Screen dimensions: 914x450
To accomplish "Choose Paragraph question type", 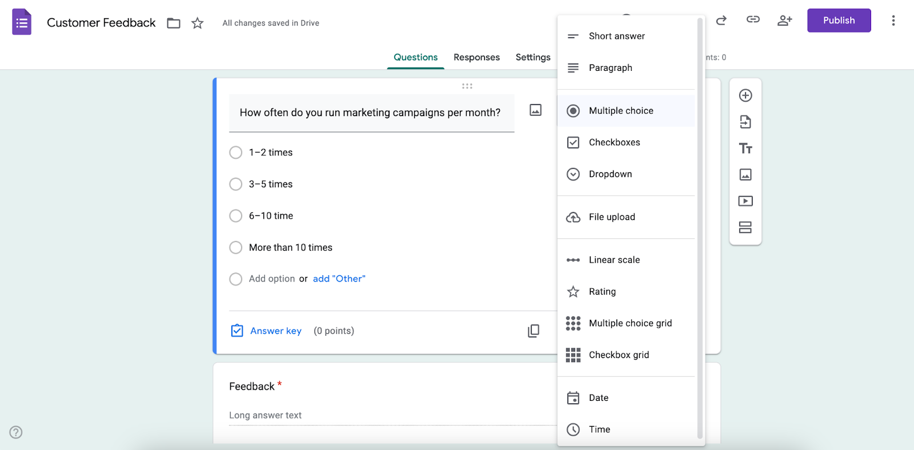I will [626, 68].
